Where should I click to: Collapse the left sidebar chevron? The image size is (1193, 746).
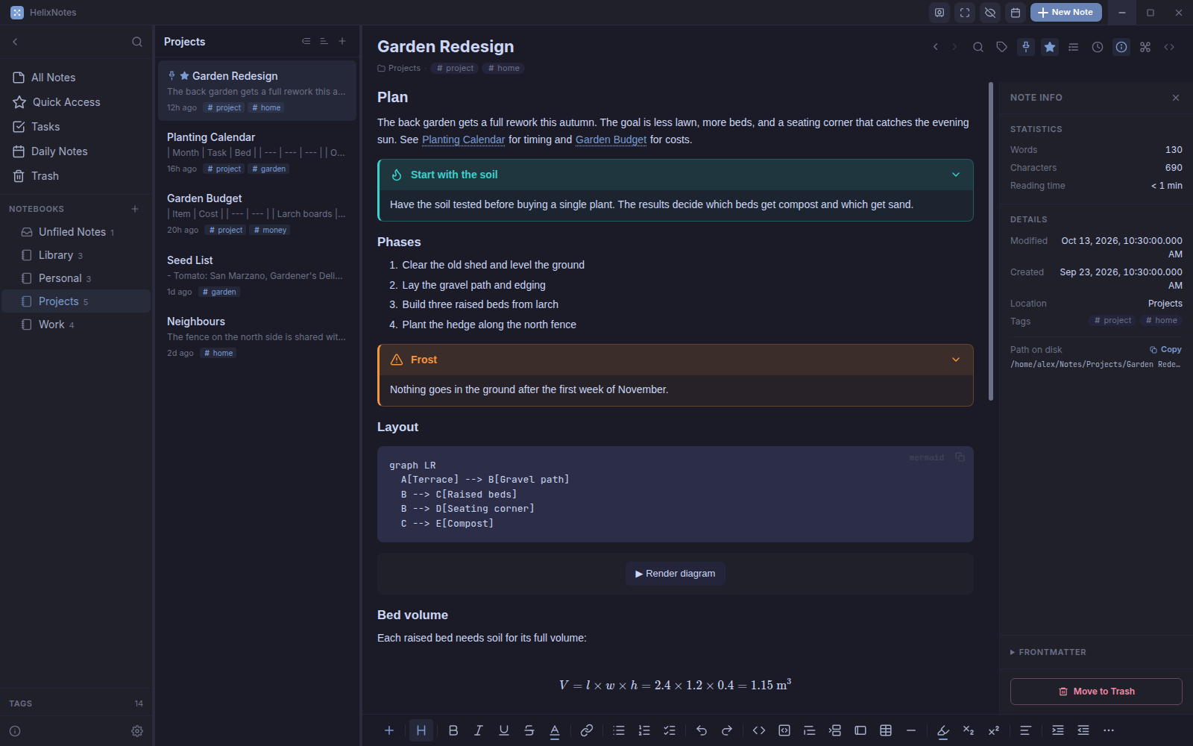(15, 42)
